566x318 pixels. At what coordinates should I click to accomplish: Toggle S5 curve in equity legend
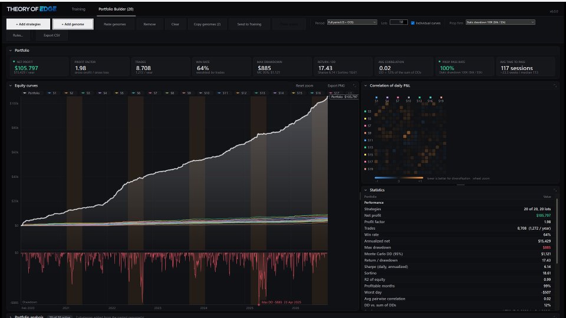point(119,93)
